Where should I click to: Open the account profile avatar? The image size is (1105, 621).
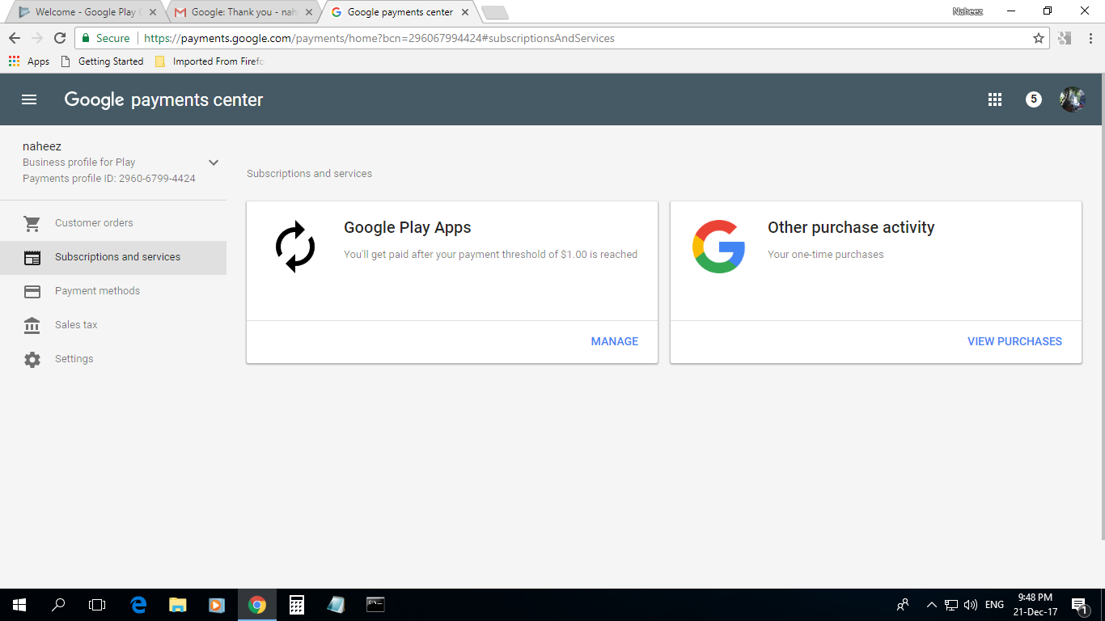click(1073, 99)
